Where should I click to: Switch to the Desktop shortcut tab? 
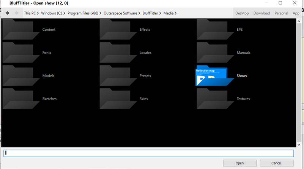[242, 13]
